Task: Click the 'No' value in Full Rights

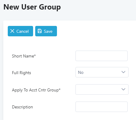Action: (x=81, y=72)
